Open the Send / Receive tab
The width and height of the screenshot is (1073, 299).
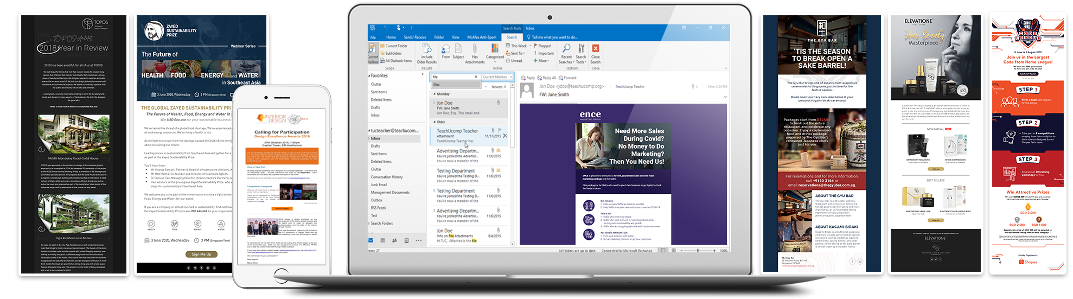coord(415,37)
